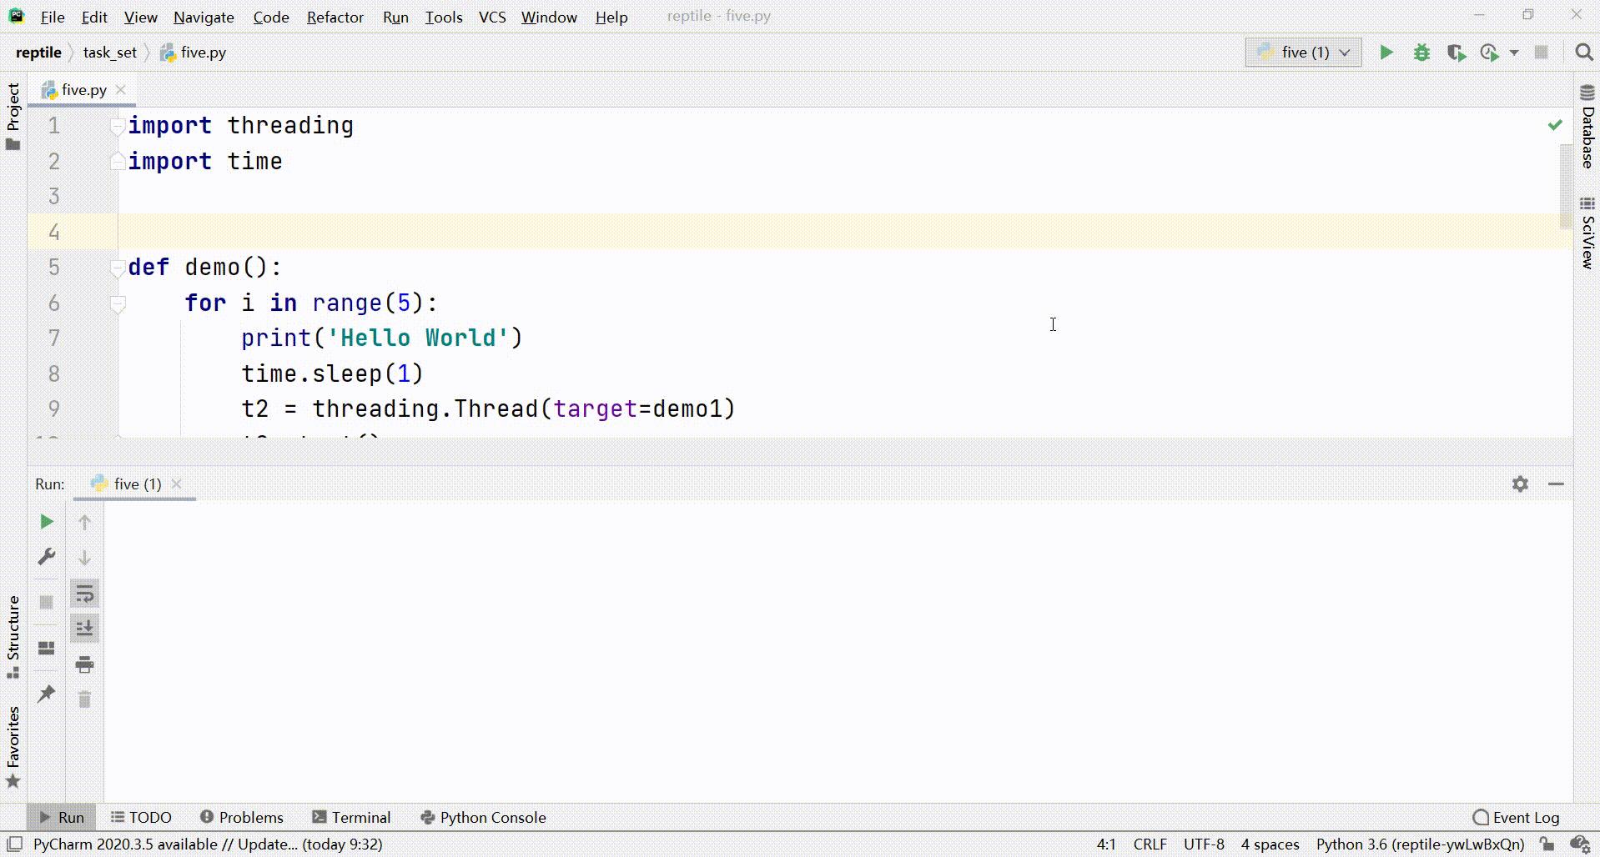Image resolution: width=1600 pixels, height=857 pixels.
Task: Open the Terminal tool window
Action: point(351,817)
